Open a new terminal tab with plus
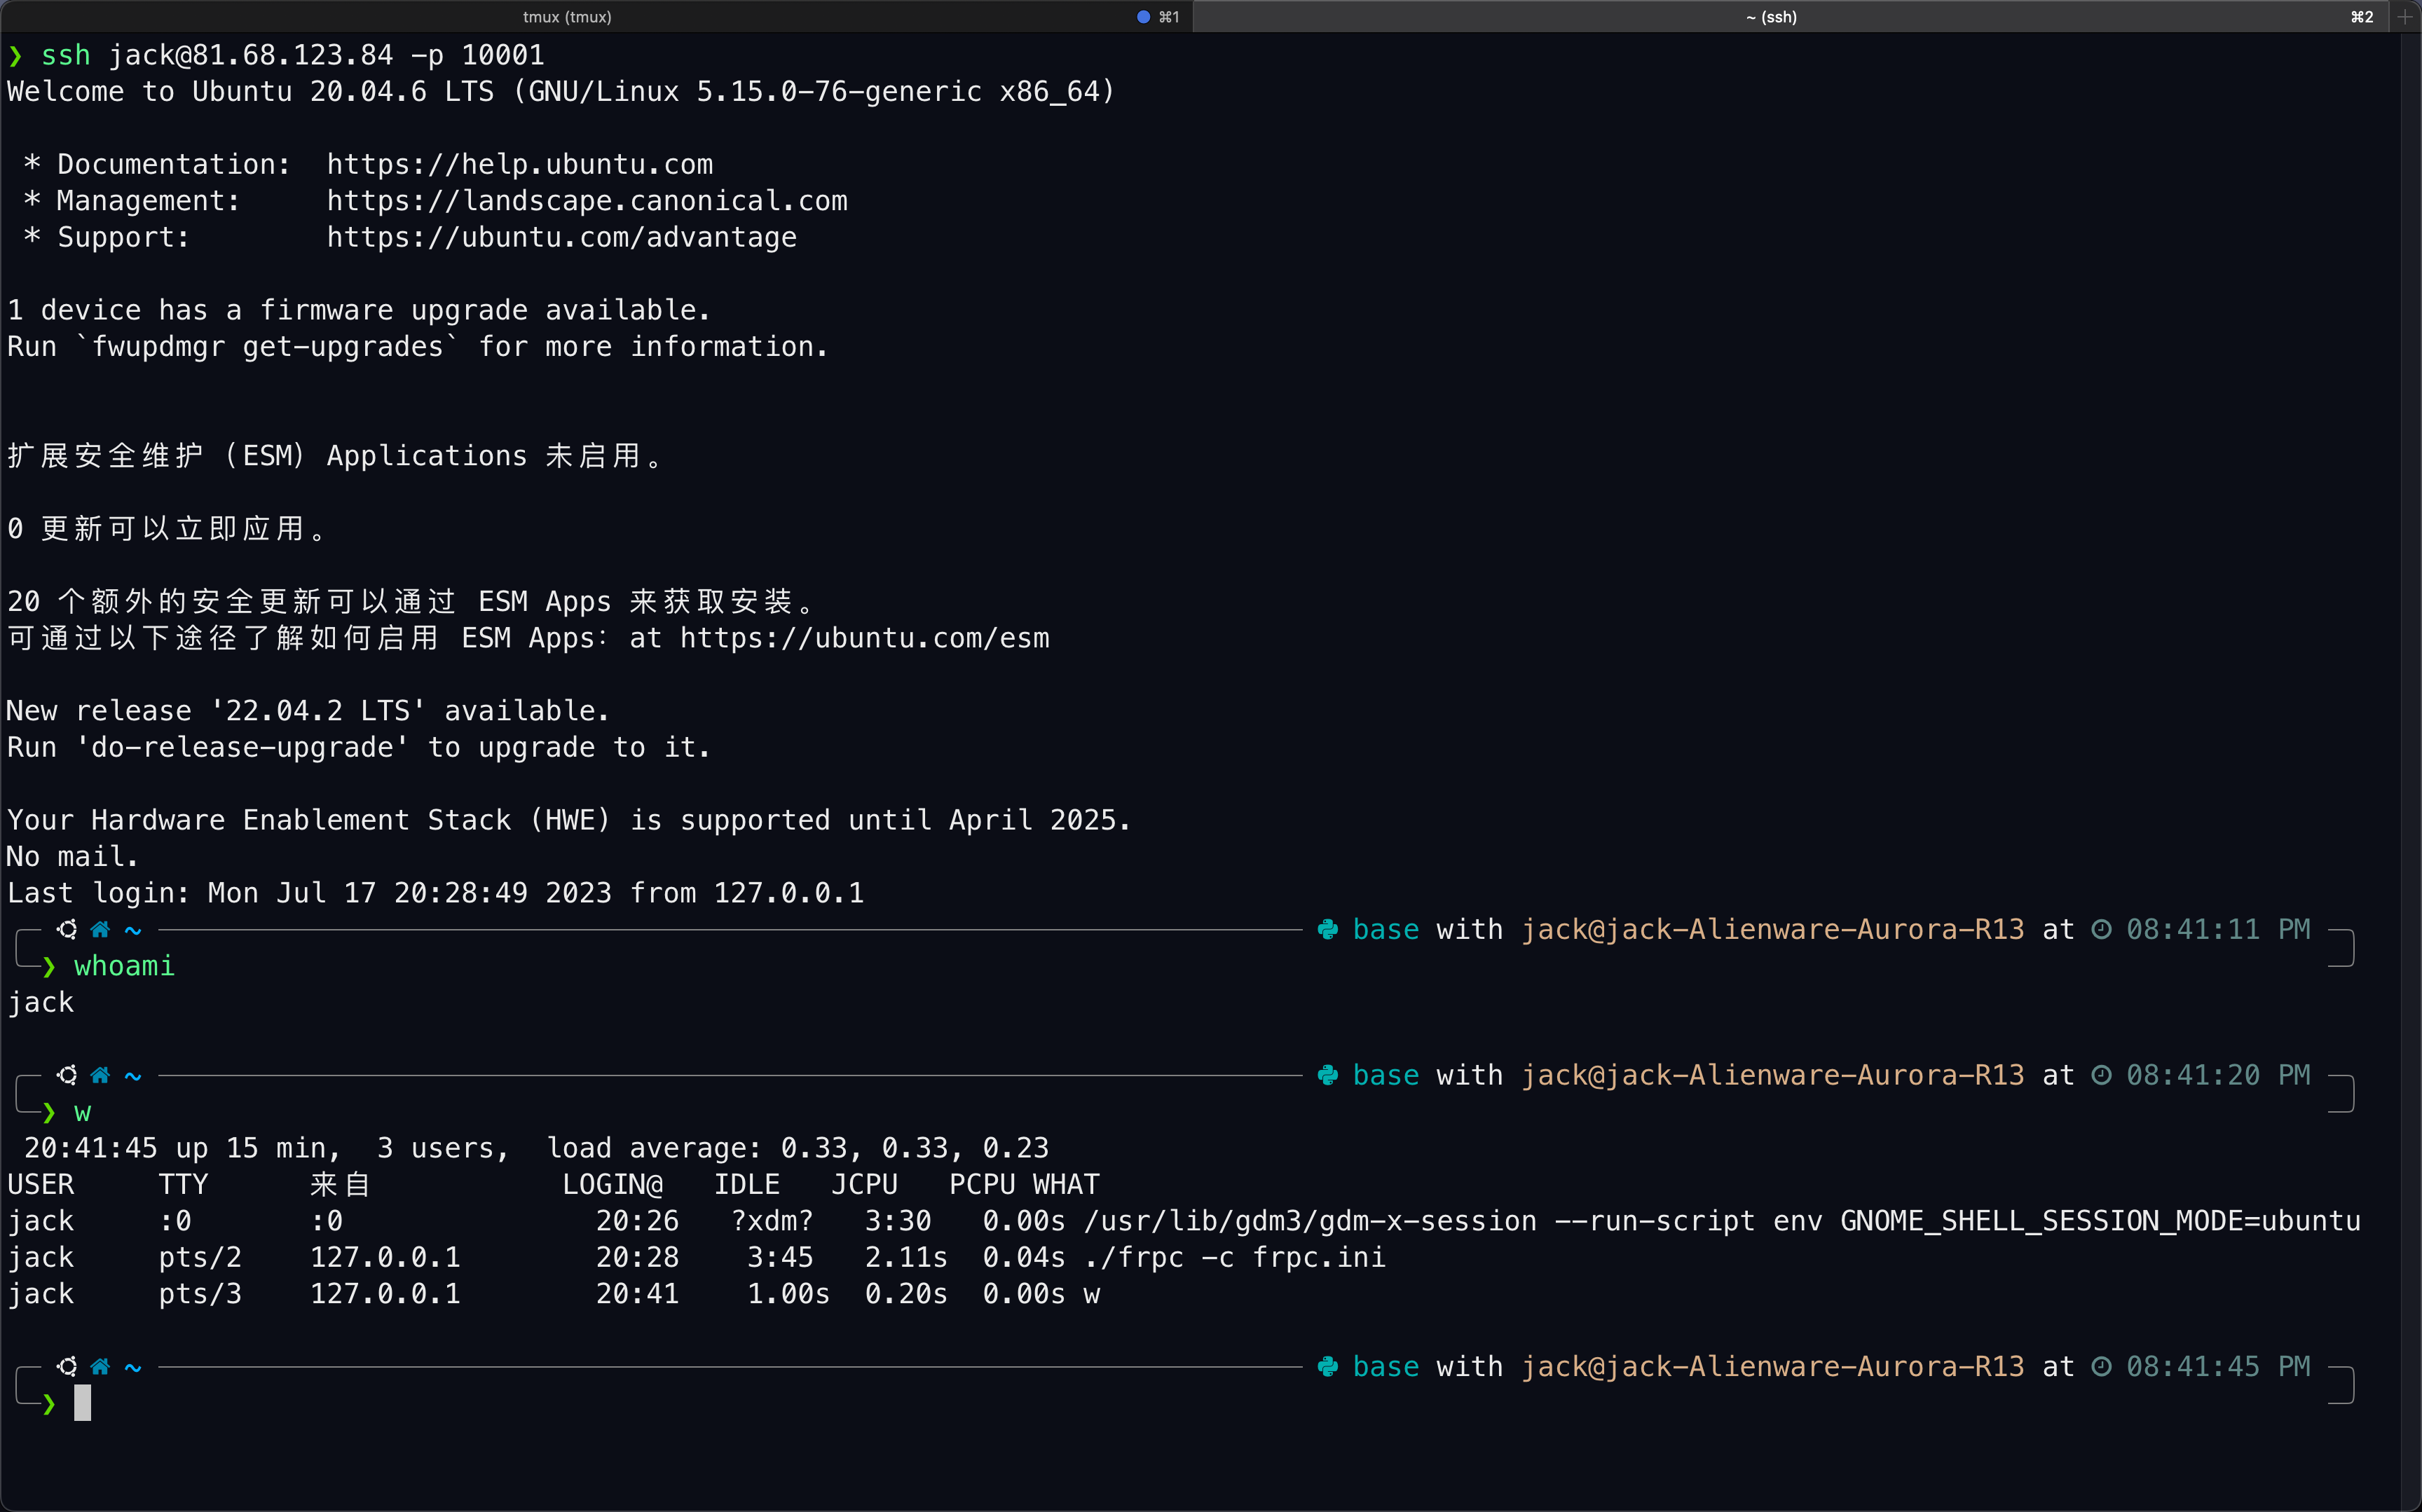Image resolution: width=2422 pixels, height=1512 pixels. [x=2405, y=16]
